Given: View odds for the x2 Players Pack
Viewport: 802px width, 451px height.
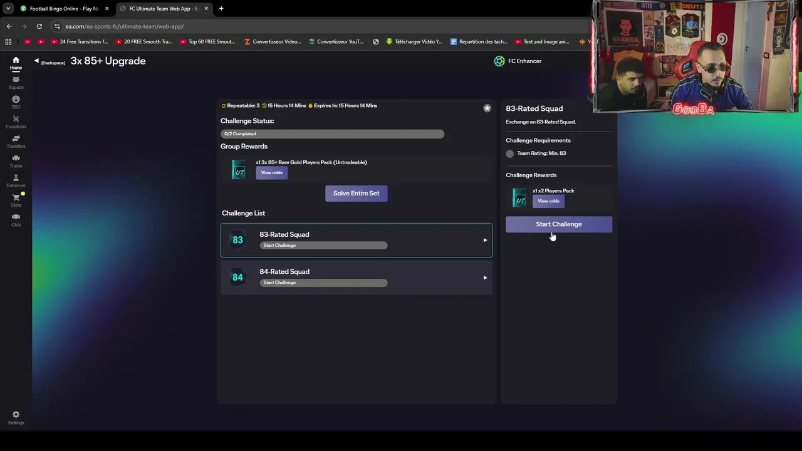Looking at the screenshot, I should [x=548, y=201].
